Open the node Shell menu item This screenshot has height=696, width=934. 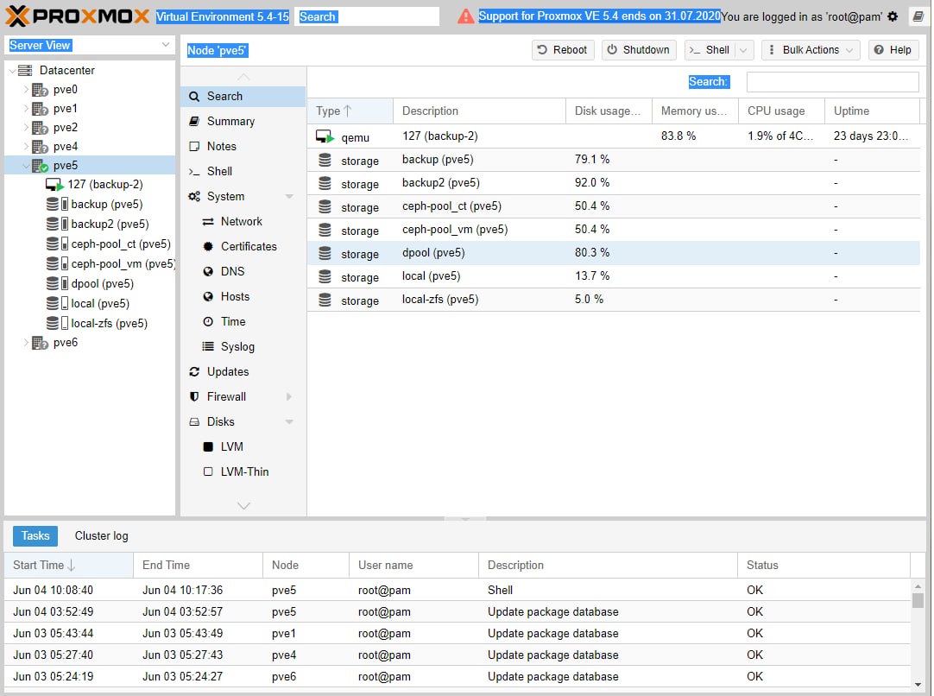pos(243,172)
